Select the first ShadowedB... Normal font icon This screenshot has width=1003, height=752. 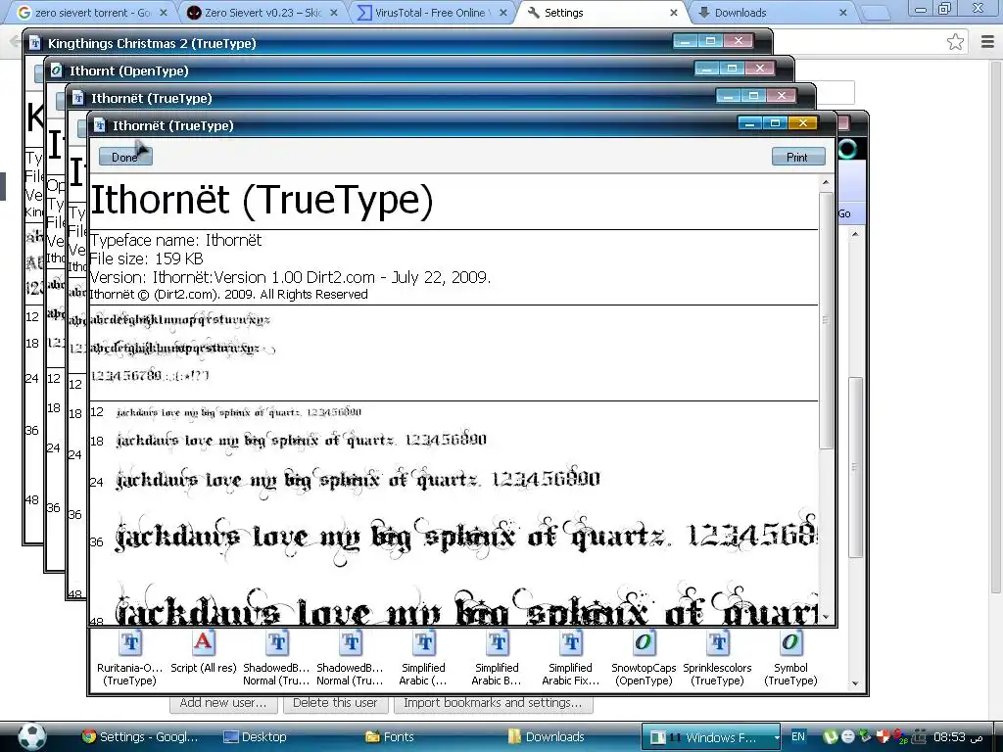point(276,659)
